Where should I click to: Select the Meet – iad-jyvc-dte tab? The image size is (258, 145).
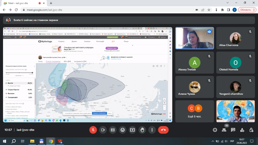pos(24,3)
